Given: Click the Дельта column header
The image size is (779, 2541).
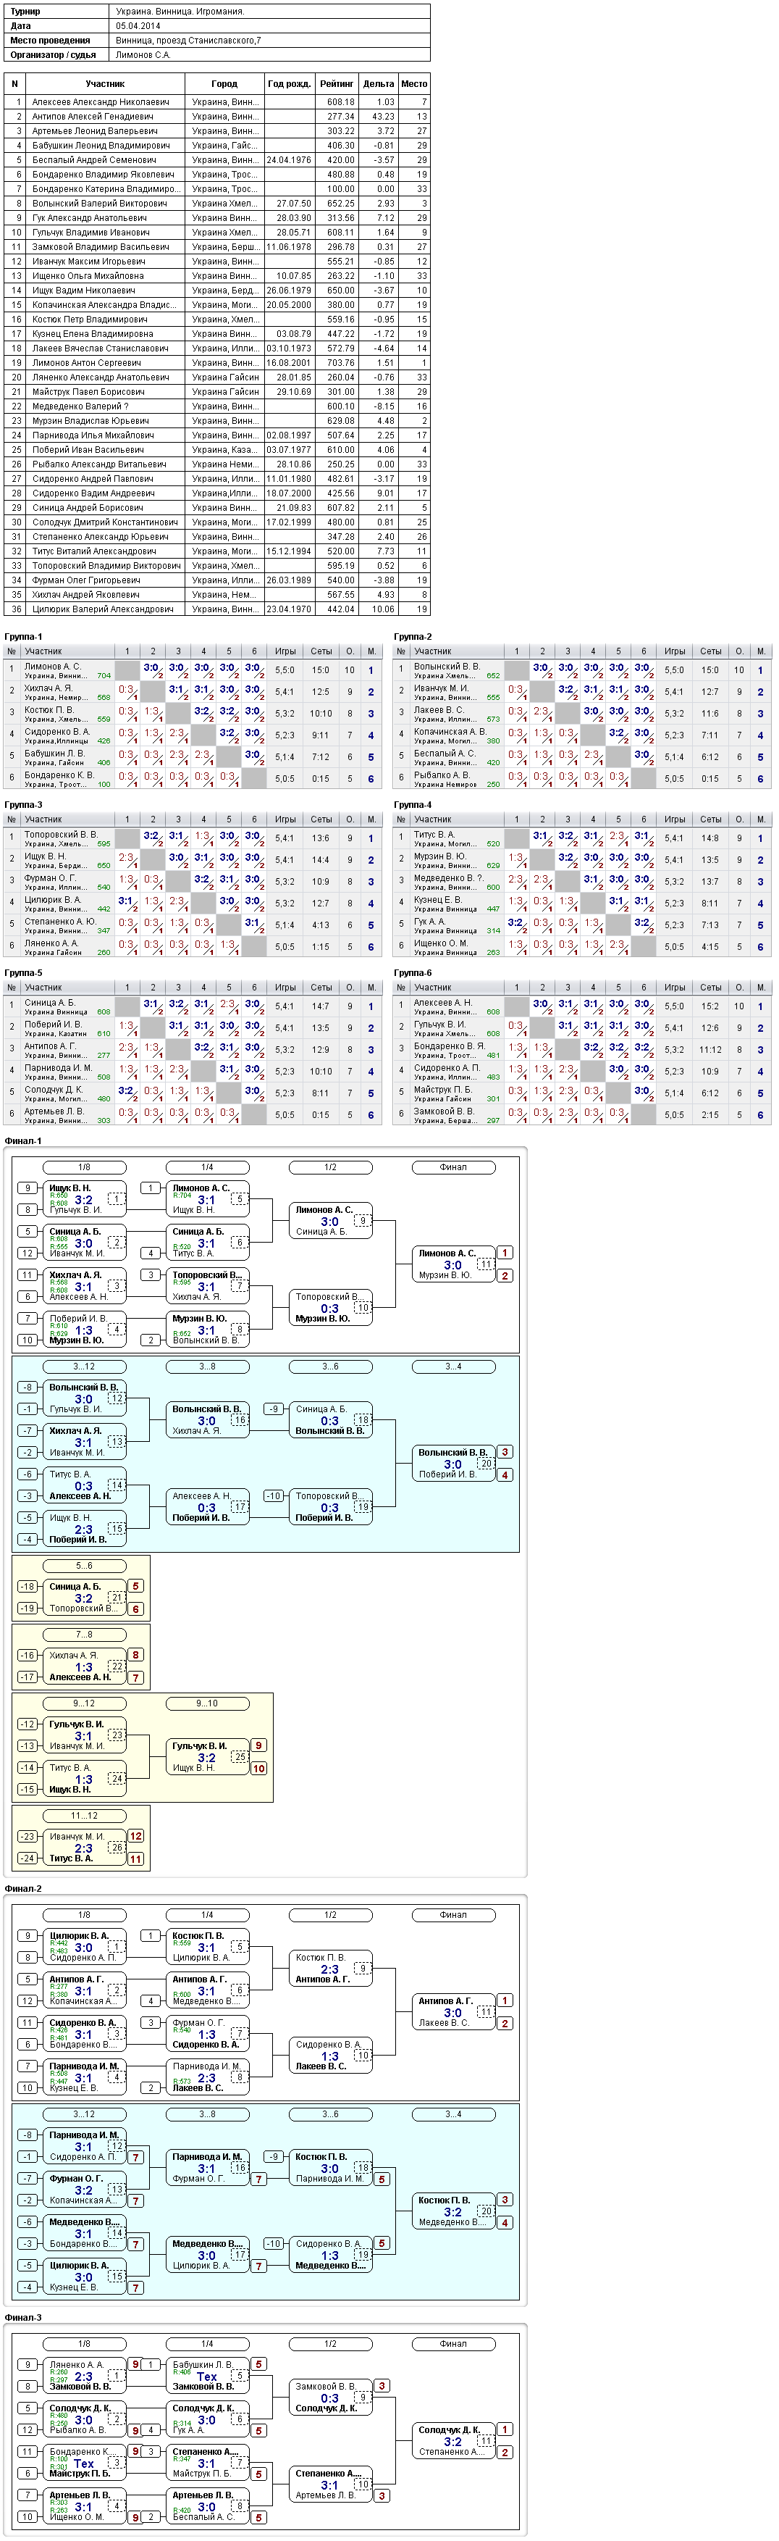Looking at the screenshot, I should click(379, 84).
